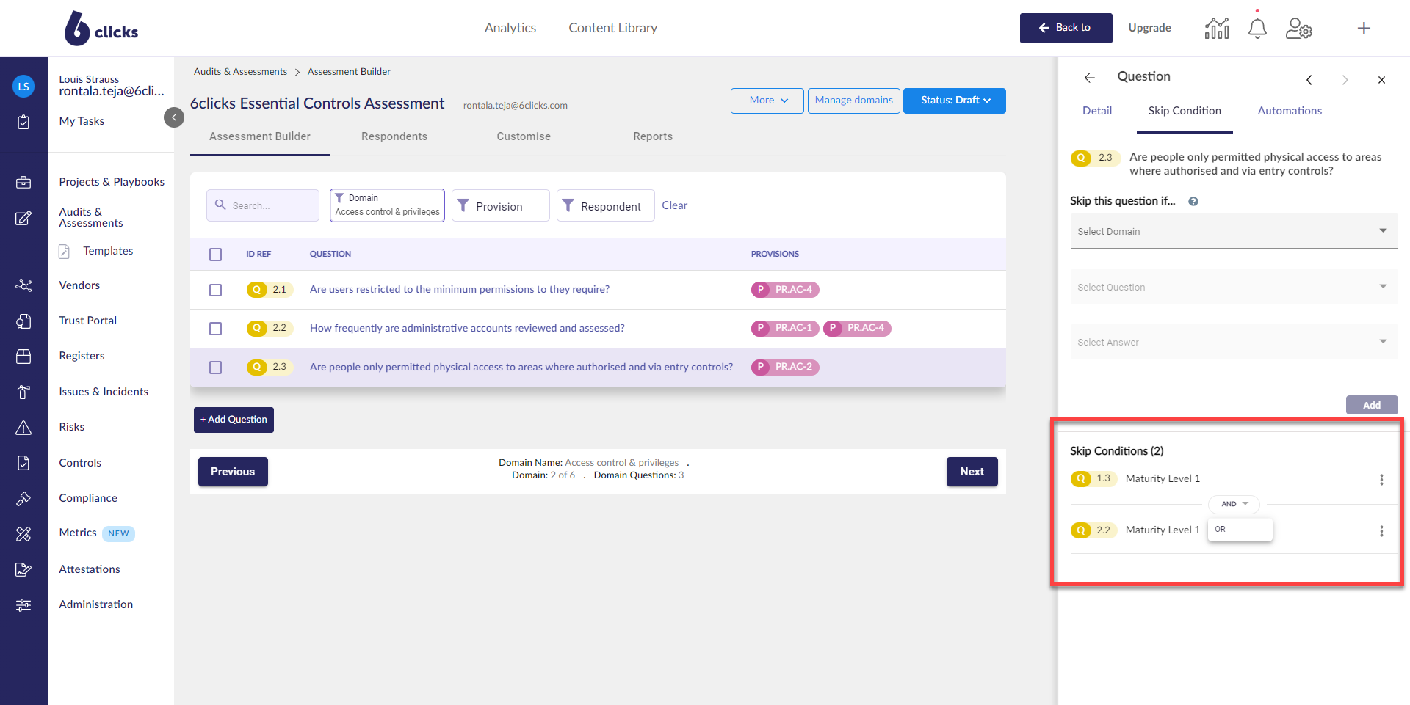Open the Domain filter for Access control

tap(387, 205)
